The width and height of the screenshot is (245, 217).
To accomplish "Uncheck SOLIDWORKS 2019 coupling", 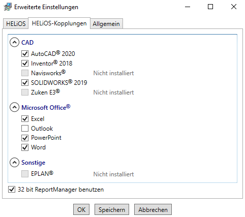I will click(x=25, y=83).
